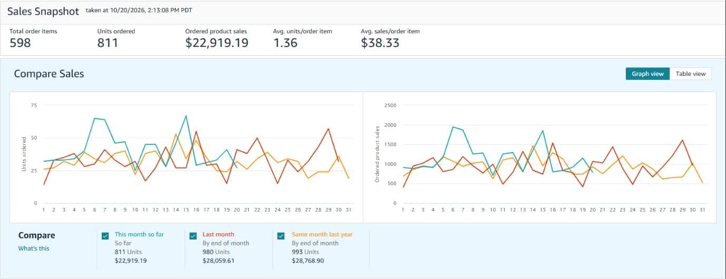Click the Compare Sales heading
Viewport: 726px width, 279px height.
[49, 74]
